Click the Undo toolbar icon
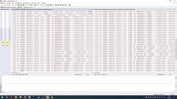The image size is (177, 99). (13, 5)
